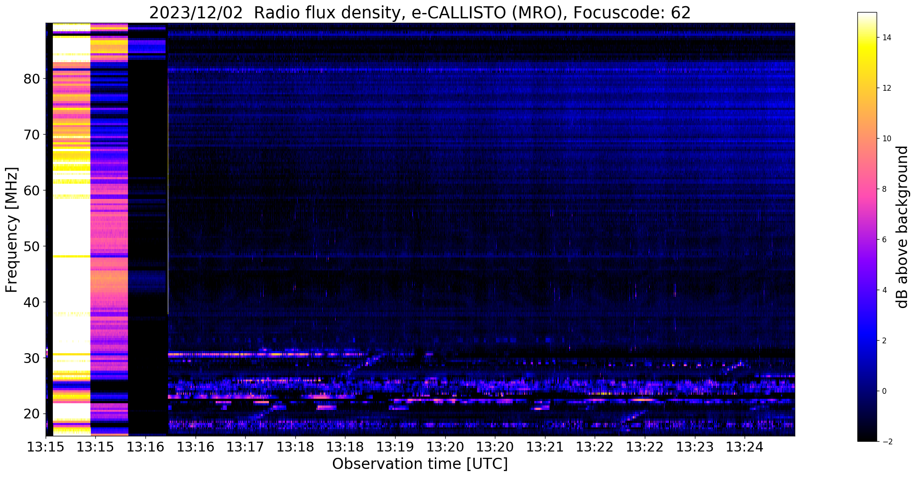
Task: Click the time axis tick label 13:24
Action: click(x=745, y=447)
